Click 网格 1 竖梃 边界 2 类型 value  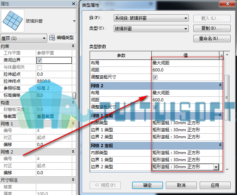[x=186, y=137]
